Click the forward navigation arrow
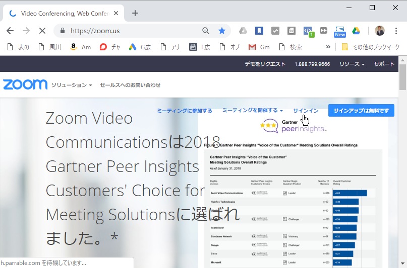The width and height of the screenshot is (407, 268). point(26,31)
